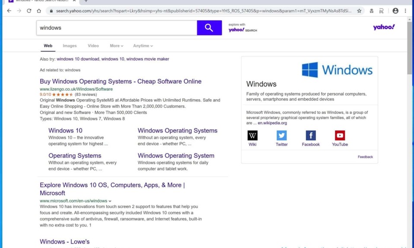This screenshot has height=248, width=414.
Task: Open the Chrome profile avatar
Action: (395, 10)
